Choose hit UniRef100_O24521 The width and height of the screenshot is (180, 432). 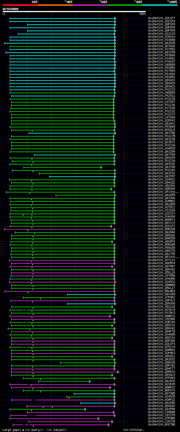(x=161, y=179)
